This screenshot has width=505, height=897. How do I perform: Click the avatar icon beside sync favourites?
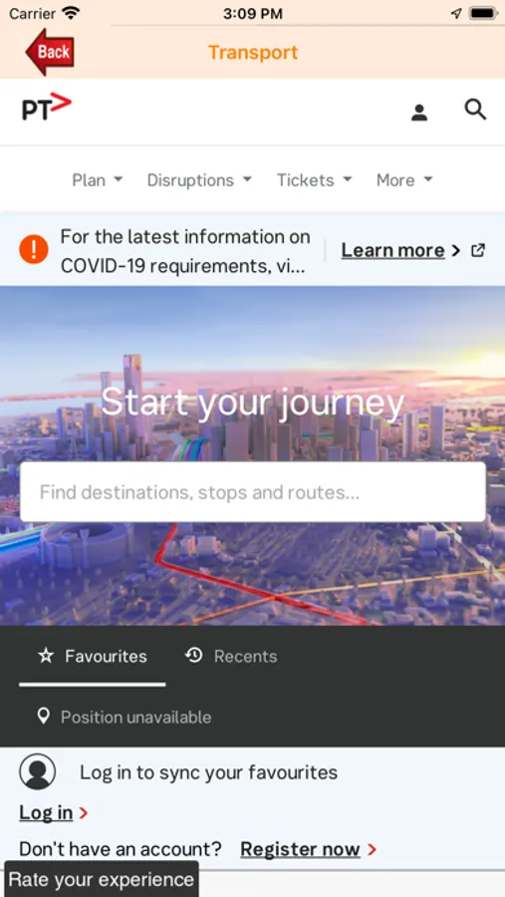pos(37,771)
